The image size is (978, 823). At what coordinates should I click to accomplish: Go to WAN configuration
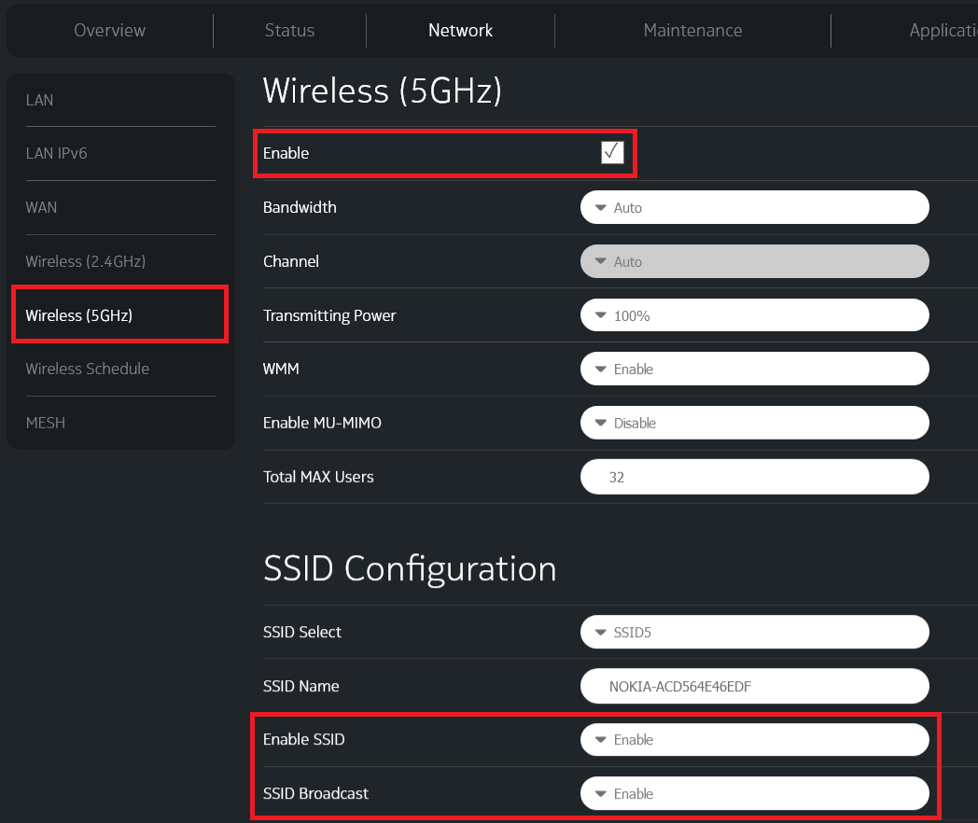click(41, 207)
